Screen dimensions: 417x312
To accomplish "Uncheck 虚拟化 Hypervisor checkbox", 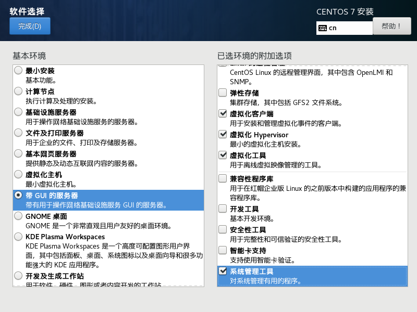I will [x=223, y=134].
